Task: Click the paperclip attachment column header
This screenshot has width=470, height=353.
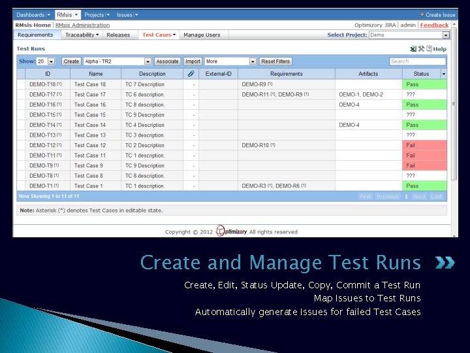Action: click(191, 73)
